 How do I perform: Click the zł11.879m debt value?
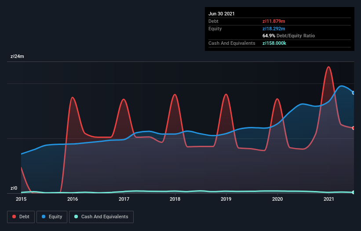tap(274, 22)
